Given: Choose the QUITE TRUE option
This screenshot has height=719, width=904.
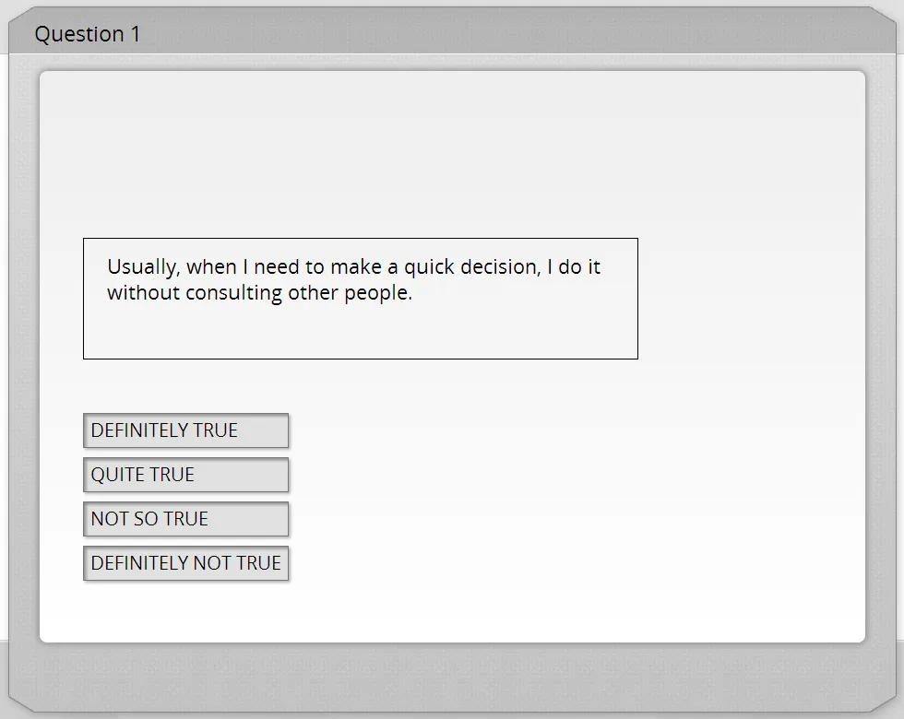Looking at the screenshot, I should (185, 475).
